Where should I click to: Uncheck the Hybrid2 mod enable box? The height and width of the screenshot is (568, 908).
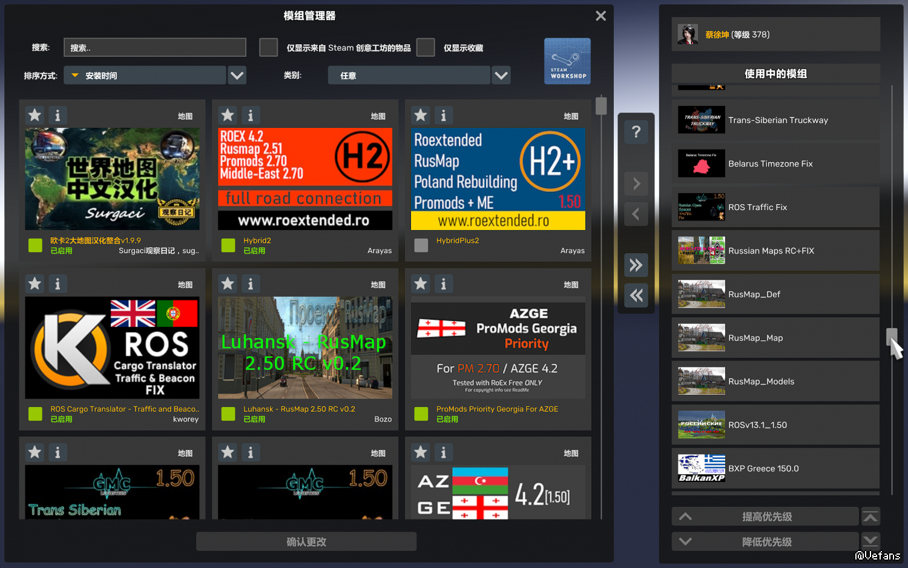click(x=228, y=245)
